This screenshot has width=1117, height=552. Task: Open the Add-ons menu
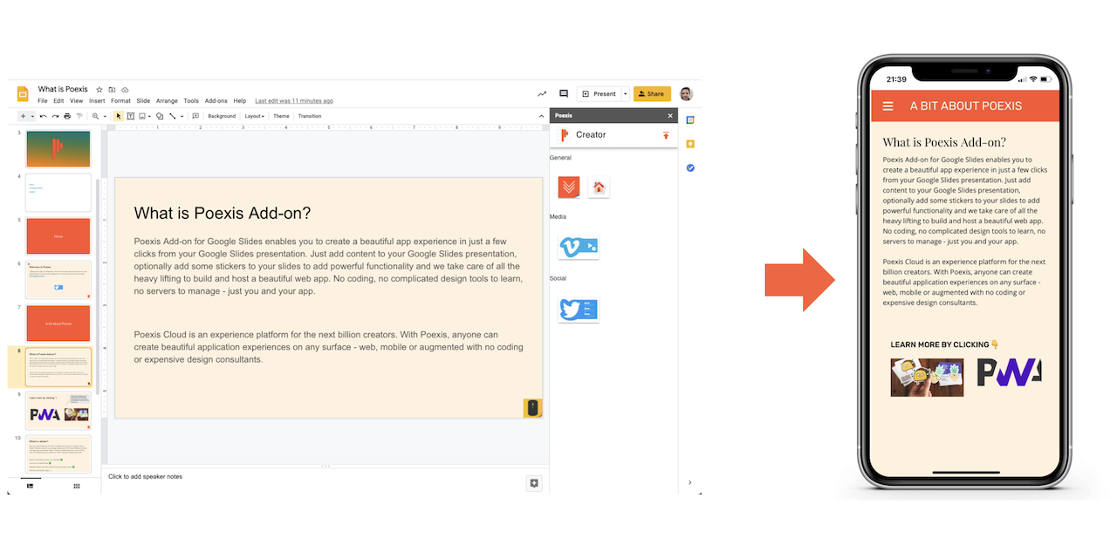216,101
